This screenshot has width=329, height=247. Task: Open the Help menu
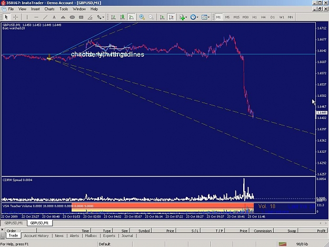click(94, 9)
